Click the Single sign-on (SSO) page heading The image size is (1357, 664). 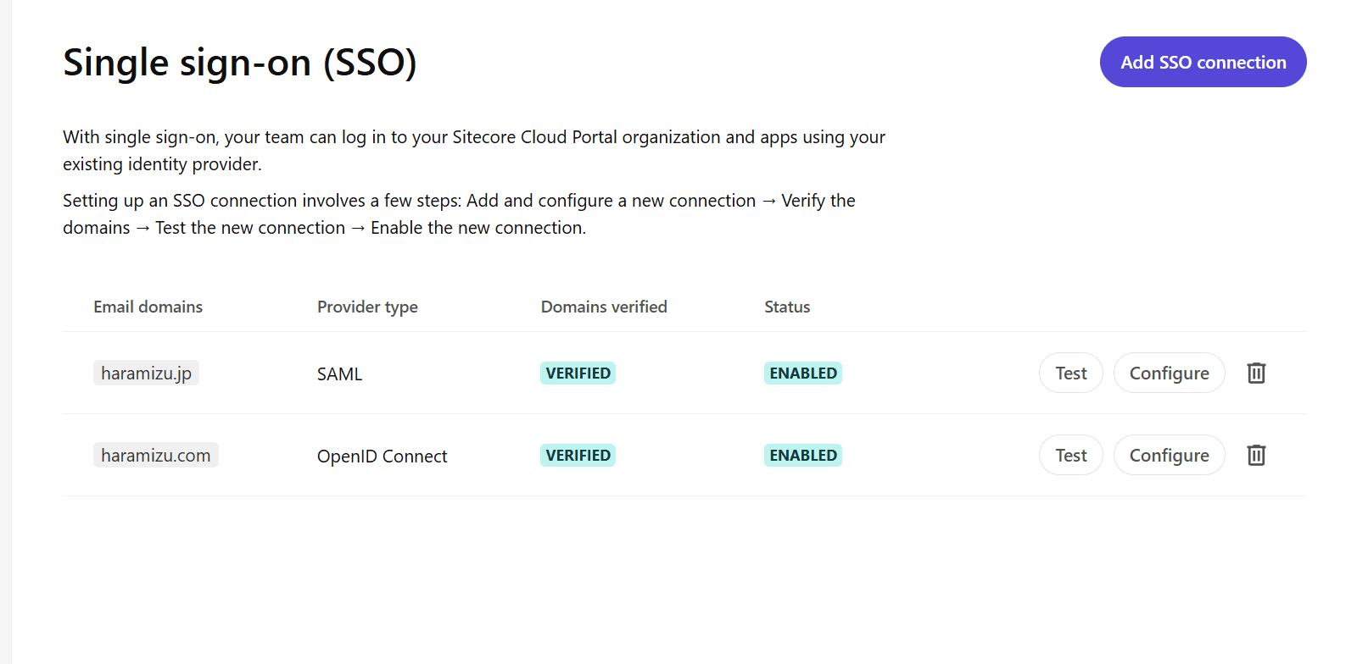240,63
